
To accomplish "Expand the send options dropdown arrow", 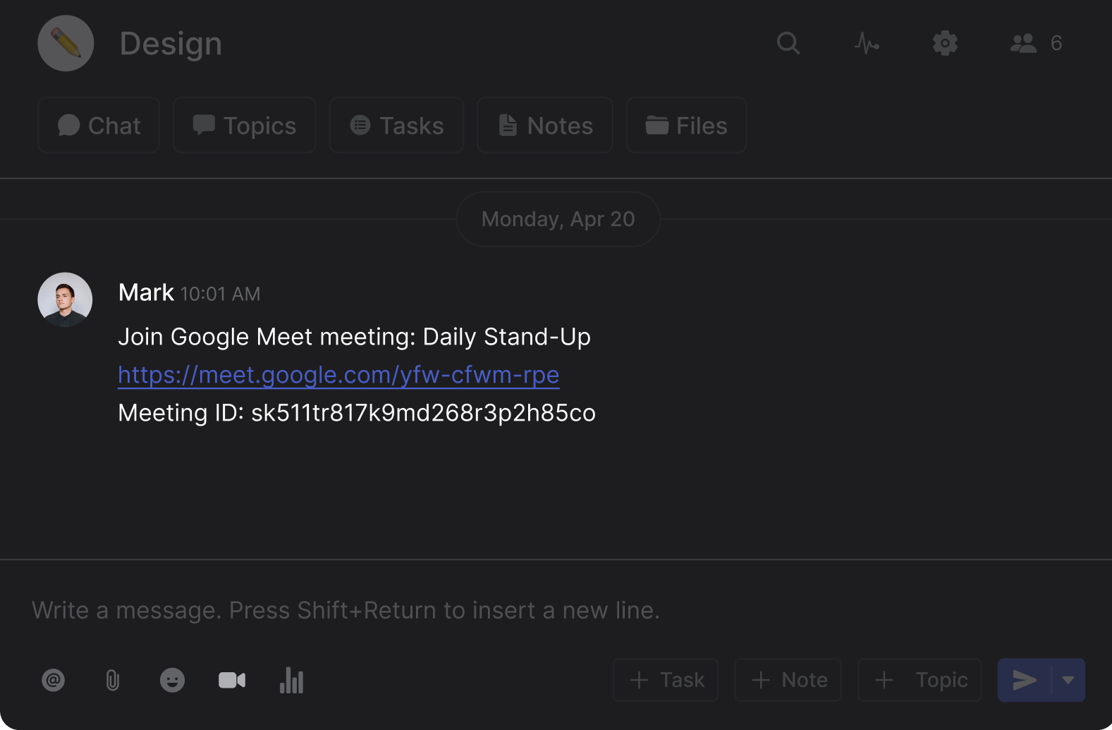I will (1068, 680).
